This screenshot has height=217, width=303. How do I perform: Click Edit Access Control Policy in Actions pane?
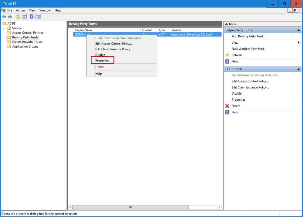pyautogui.click(x=250, y=82)
